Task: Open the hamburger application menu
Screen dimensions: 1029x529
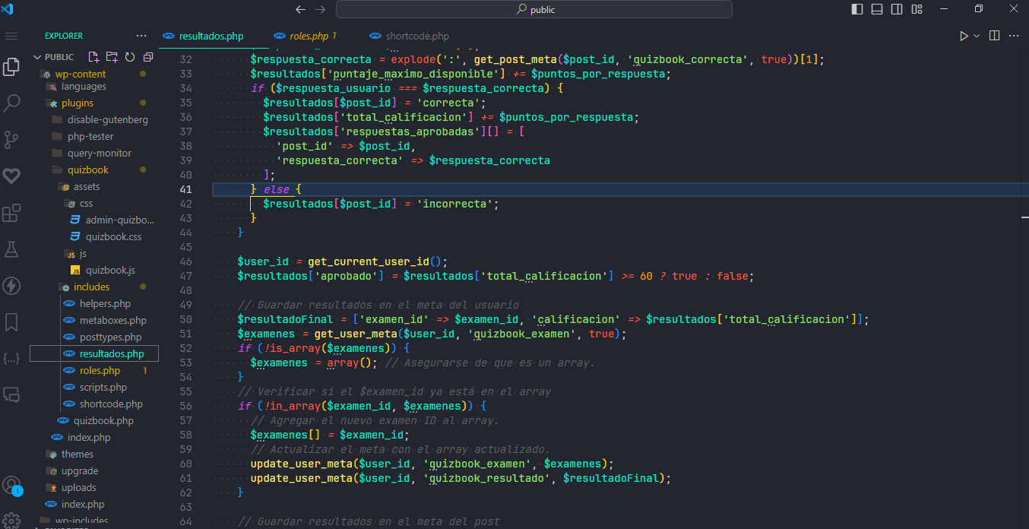Action: click(11, 36)
